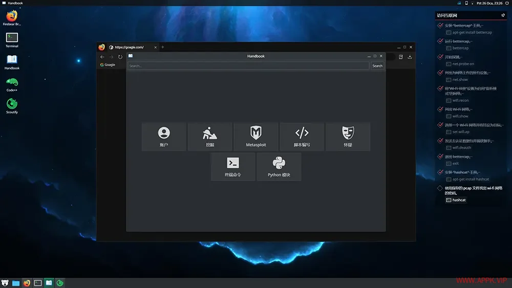Screen dimensions: 512x288
Task: Toggle checkmark for 安装 "bettercap" 工具 task
Action: [x=440, y=26]
